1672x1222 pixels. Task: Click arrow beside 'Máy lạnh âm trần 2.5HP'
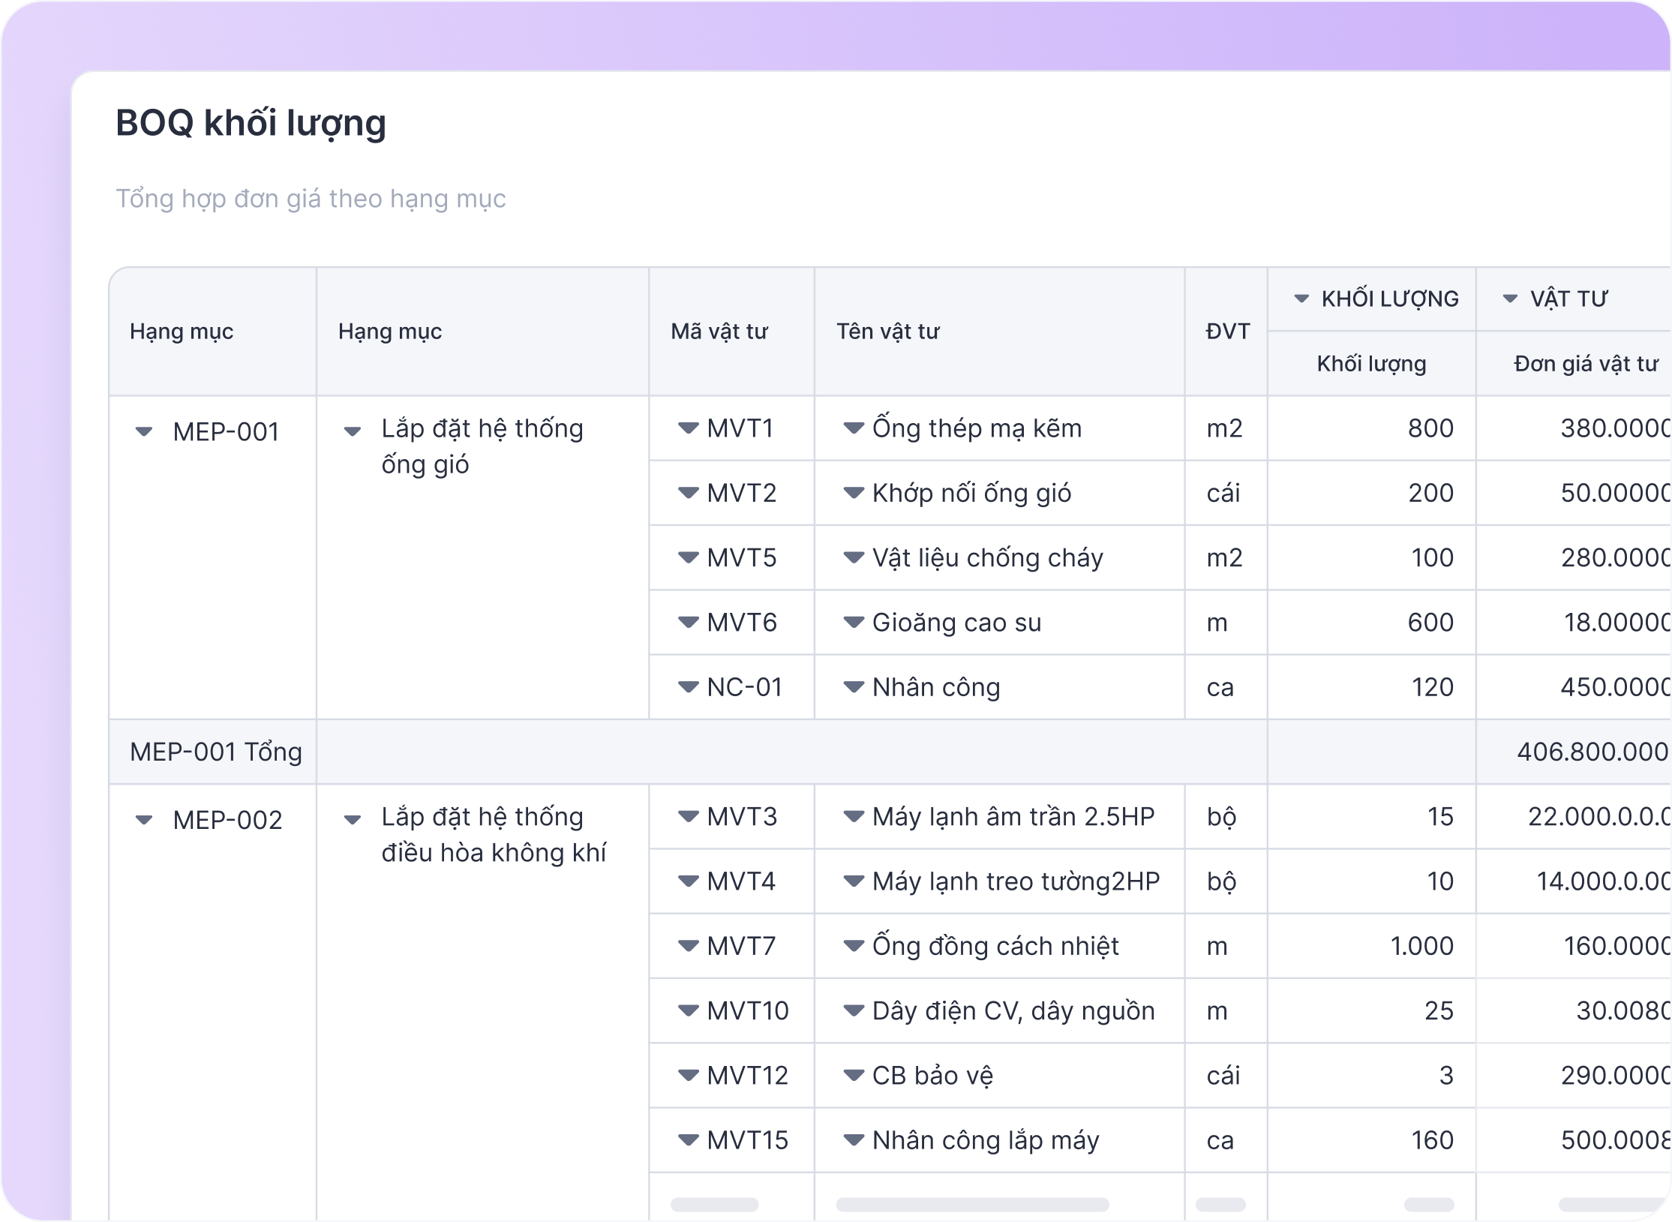tap(854, 817)
